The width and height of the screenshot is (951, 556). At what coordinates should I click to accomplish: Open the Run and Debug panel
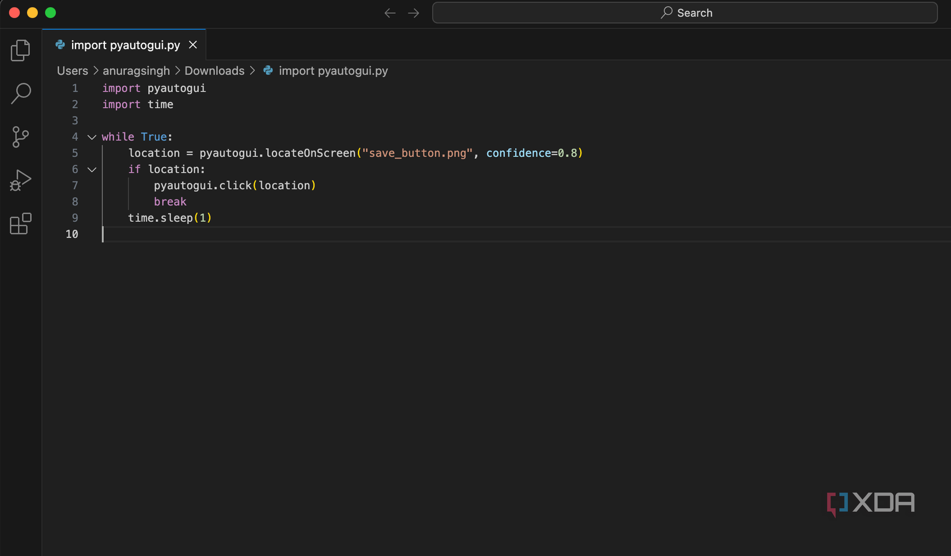click(20, 180)
